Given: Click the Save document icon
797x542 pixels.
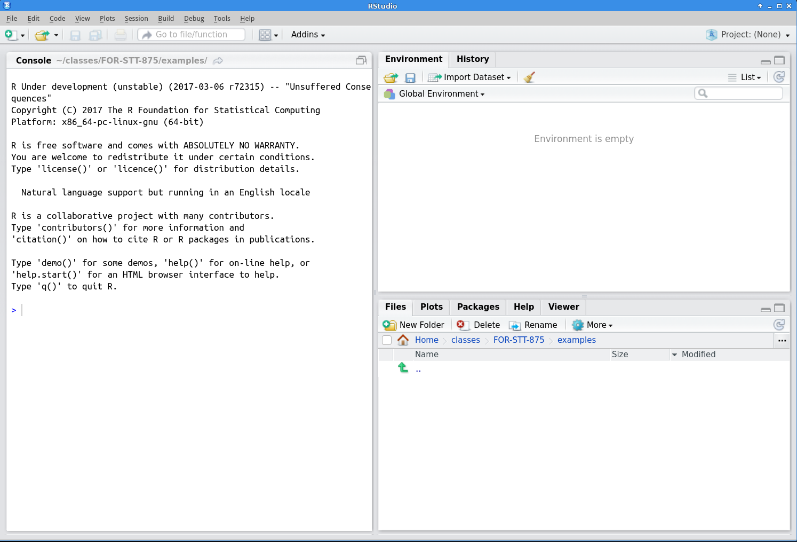Looking at the screenshot, I should 75,35.
